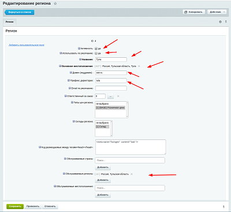Click the icon before Склады региона label
231x212 pixels.
pos(74,121)
